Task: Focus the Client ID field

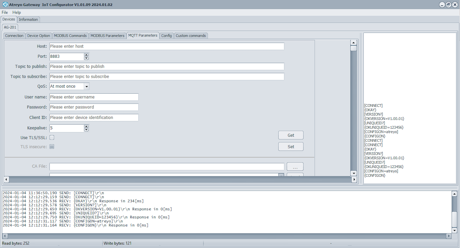Action: click(x=94, y=117)
